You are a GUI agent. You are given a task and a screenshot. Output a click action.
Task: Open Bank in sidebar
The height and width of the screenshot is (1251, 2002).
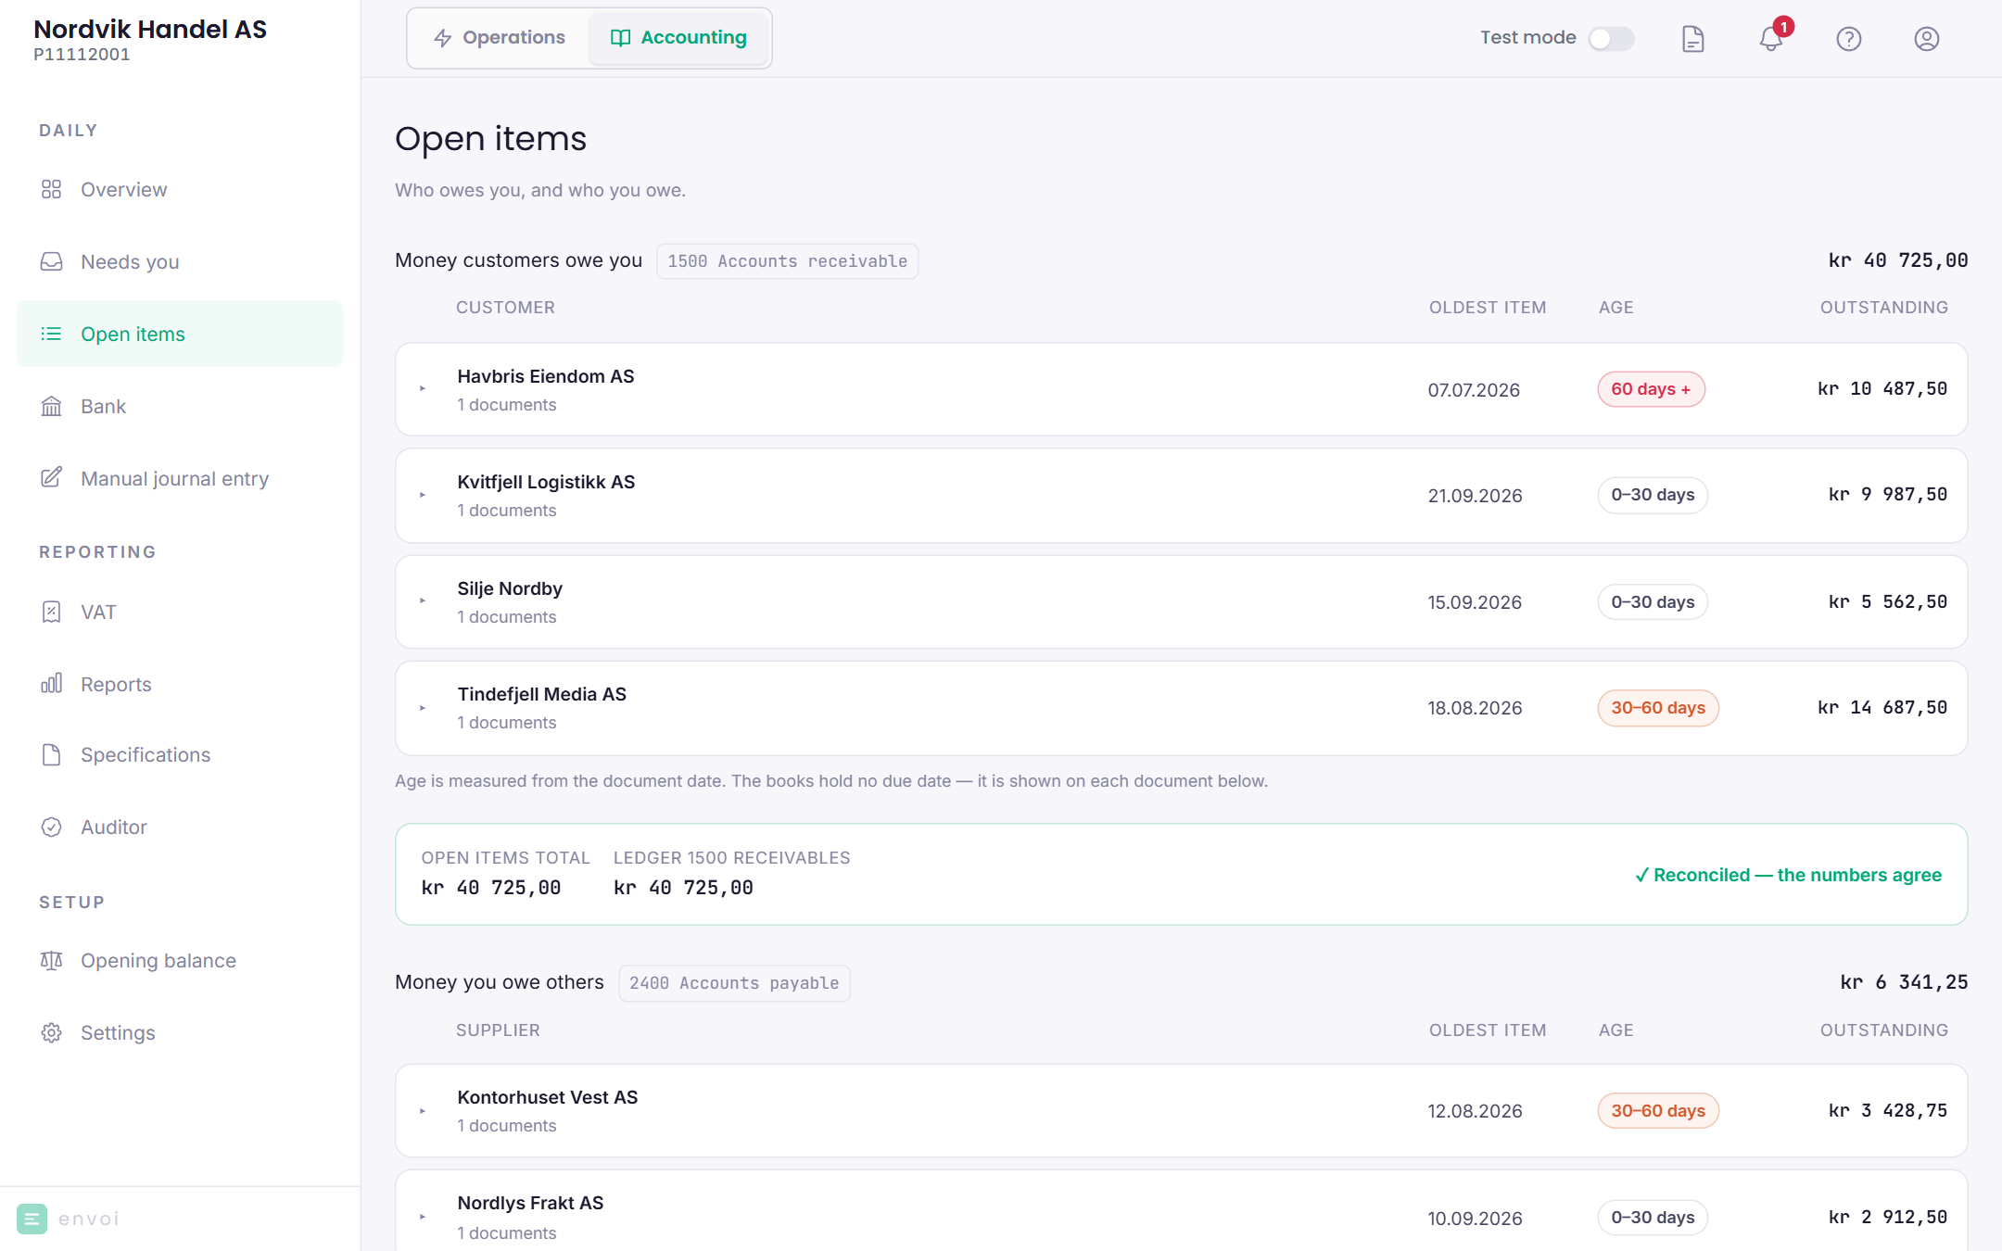click(x=180, y=406)
